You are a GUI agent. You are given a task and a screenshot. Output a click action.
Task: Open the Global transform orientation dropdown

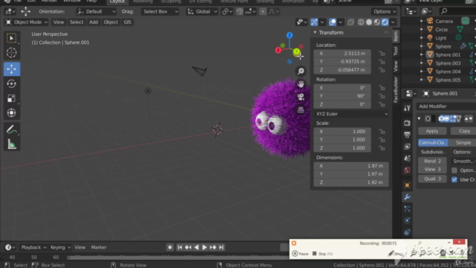click(202, 12)
